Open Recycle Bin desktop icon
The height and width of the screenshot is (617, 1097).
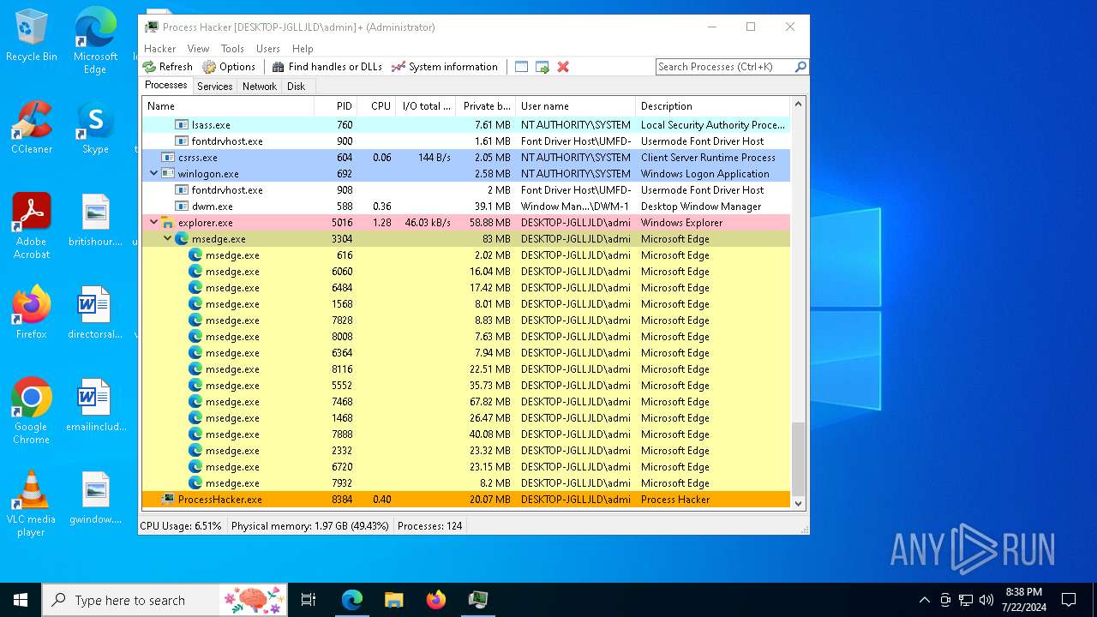pos(32,35)
